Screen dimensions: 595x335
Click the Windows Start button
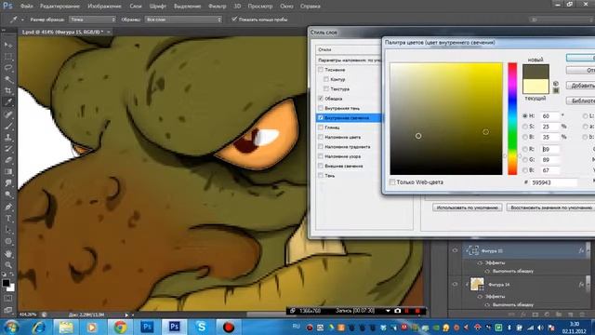click(11, 327)
